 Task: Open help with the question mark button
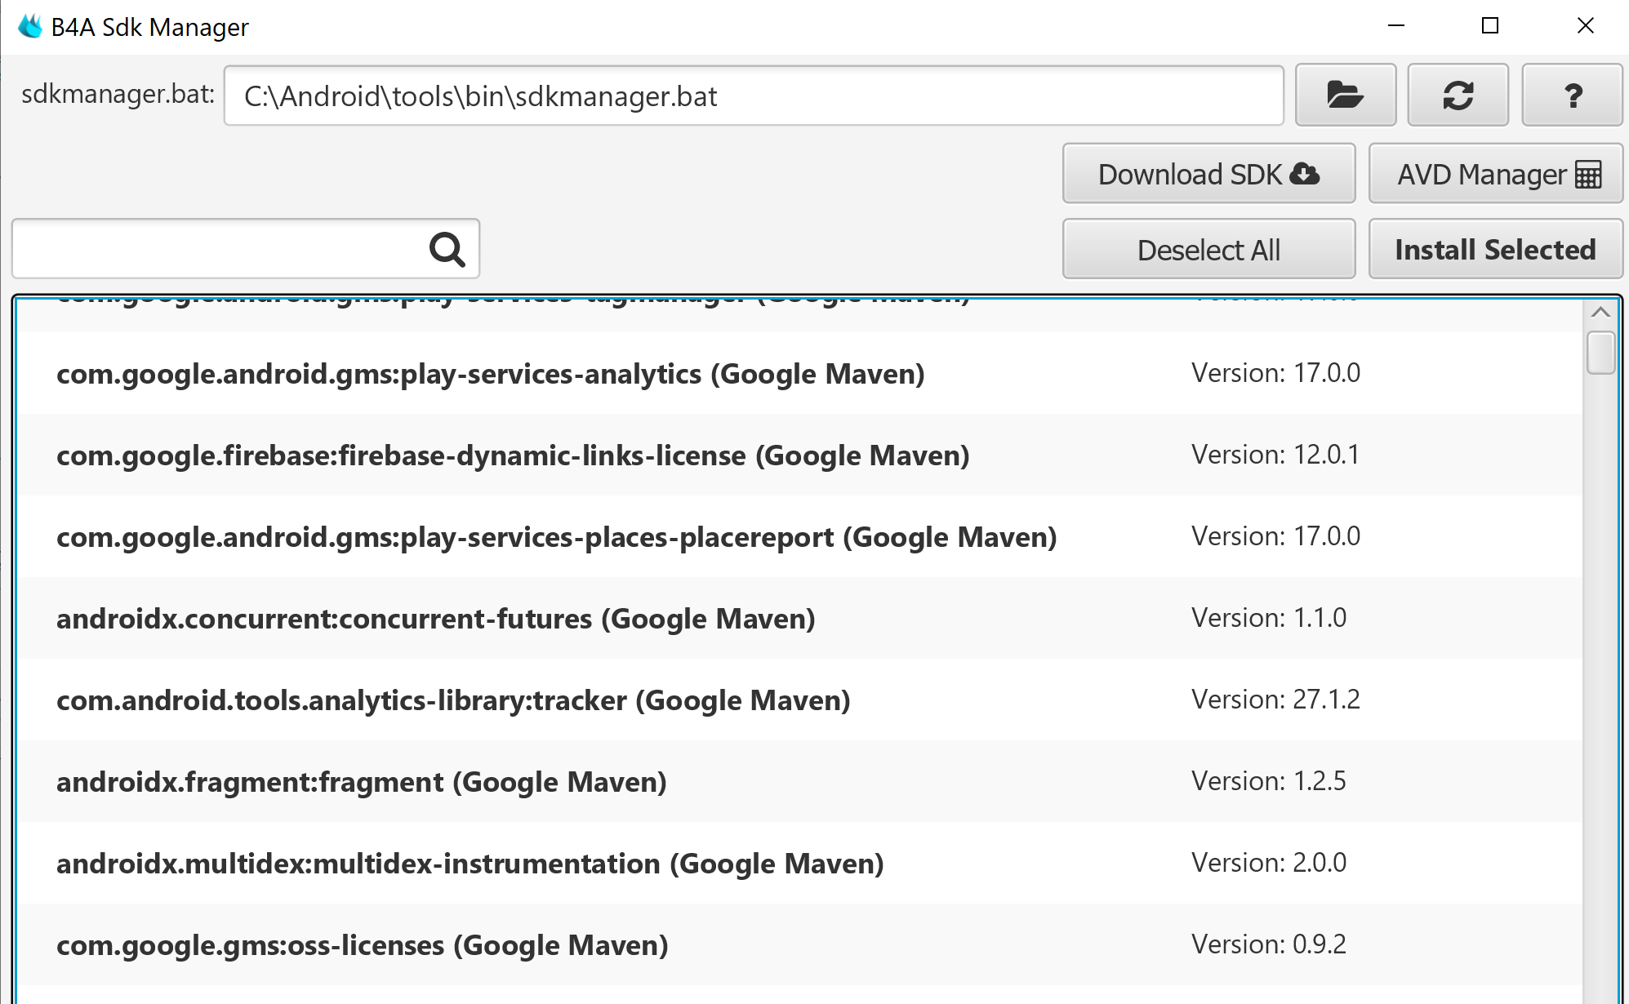(x=1572, y=96)
